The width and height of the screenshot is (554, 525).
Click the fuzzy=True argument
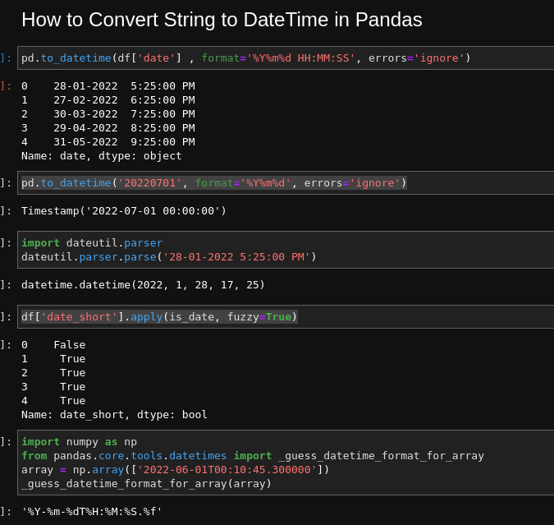click(x=259, y=316)
